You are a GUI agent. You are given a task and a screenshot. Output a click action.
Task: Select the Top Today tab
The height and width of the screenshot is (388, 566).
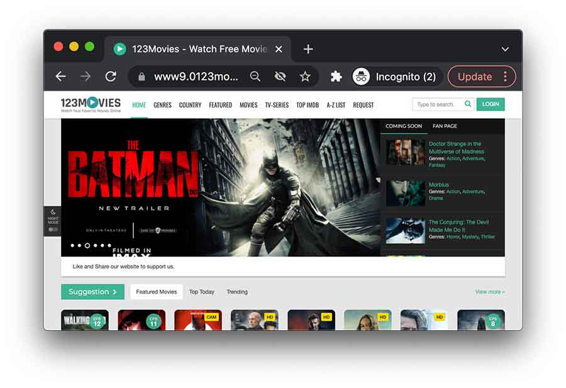pyautogui.click(x=201, y=292)
